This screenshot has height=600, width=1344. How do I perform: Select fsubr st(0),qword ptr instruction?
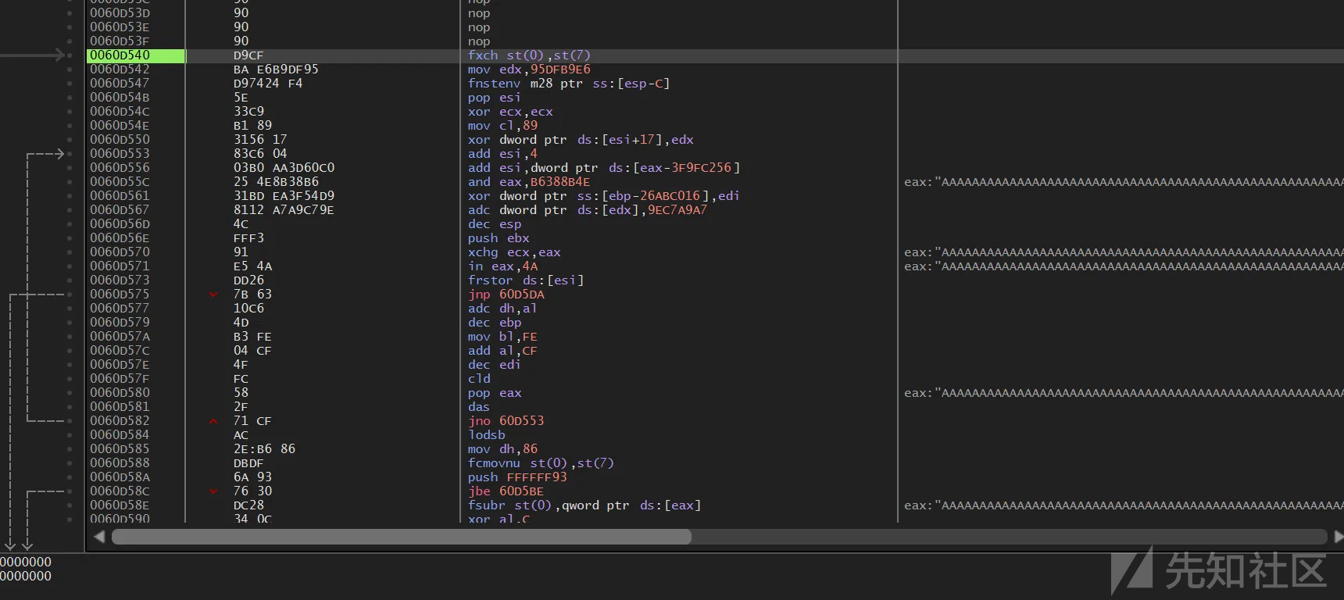[584, 505]
